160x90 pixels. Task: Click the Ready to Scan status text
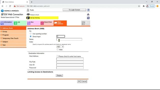coord(34,15)
